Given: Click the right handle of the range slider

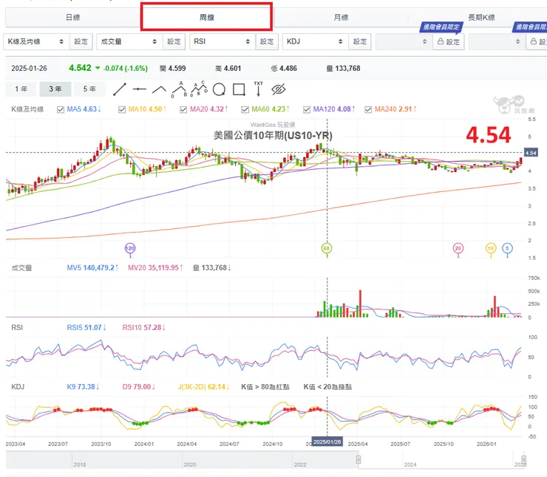Looking at the screenshot, I should (x=523, y=459).
